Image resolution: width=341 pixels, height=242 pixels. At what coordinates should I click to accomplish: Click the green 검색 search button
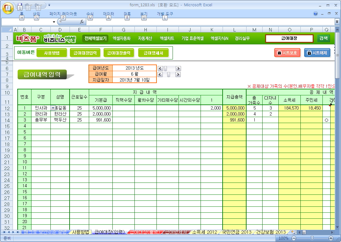coord(323,38)
